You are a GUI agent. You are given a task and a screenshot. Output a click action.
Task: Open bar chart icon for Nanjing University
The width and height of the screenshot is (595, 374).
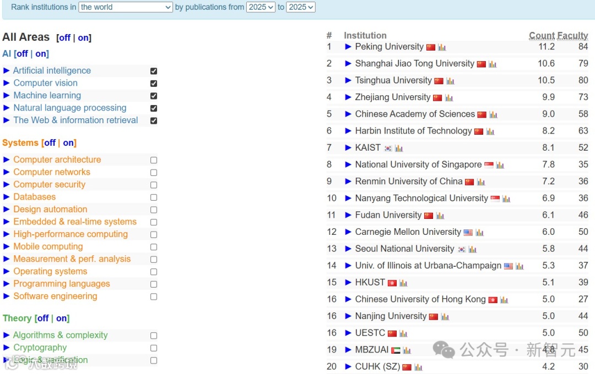[x=445, y=317]
